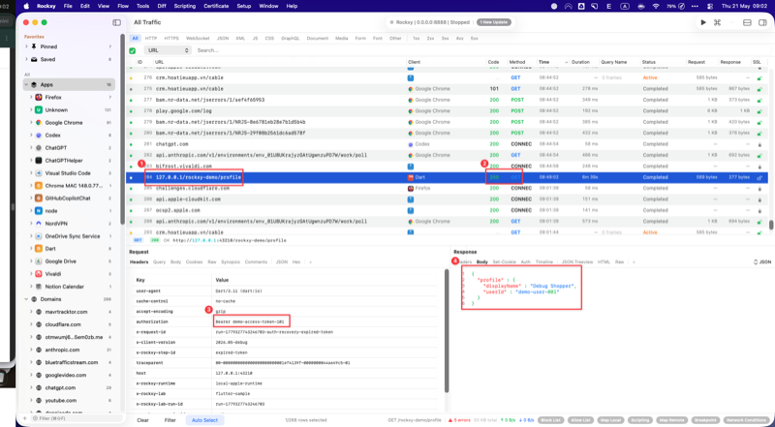Switch to Request Cookies tab

195,262
